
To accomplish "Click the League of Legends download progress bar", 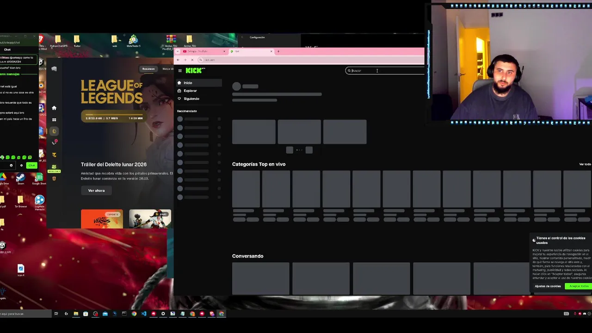I will pos(114,115).
